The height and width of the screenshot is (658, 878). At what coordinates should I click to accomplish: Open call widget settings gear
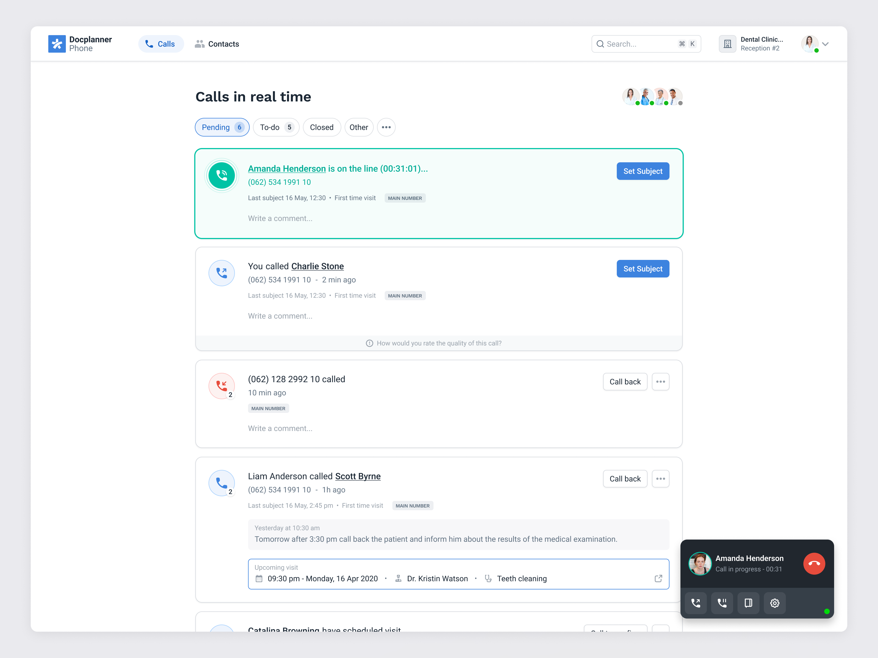775,603
